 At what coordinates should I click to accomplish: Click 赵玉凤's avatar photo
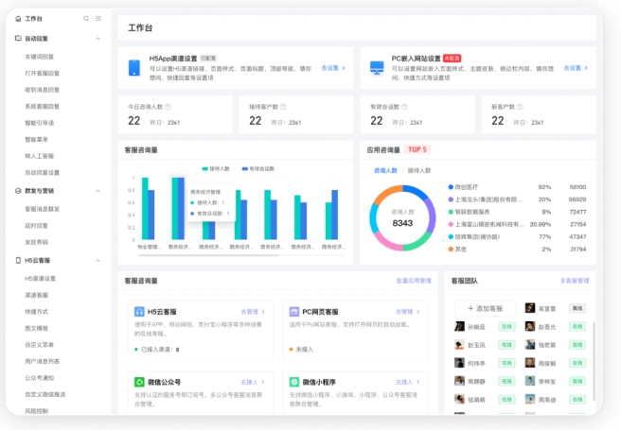[459, 345]
